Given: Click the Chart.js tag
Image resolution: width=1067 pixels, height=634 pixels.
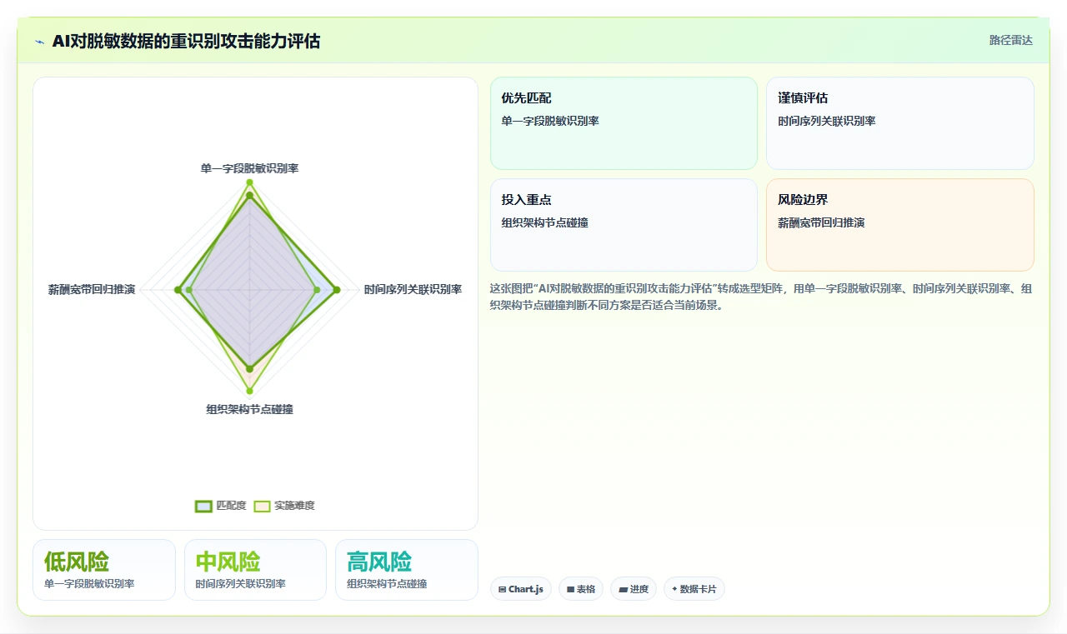Looking at the screenshot, I should (x=521, y=589).
